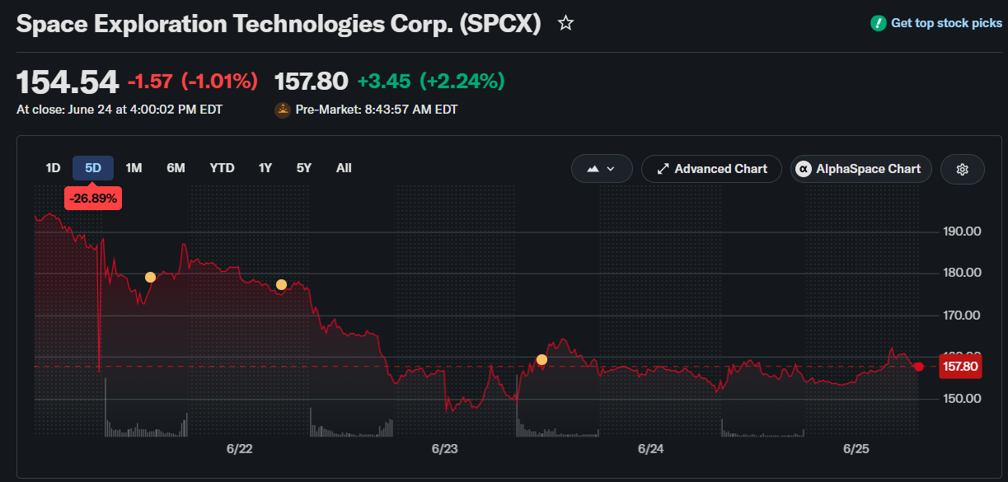Switch to the 1M time range
The image size is (1008, 482).
point(134,168)
